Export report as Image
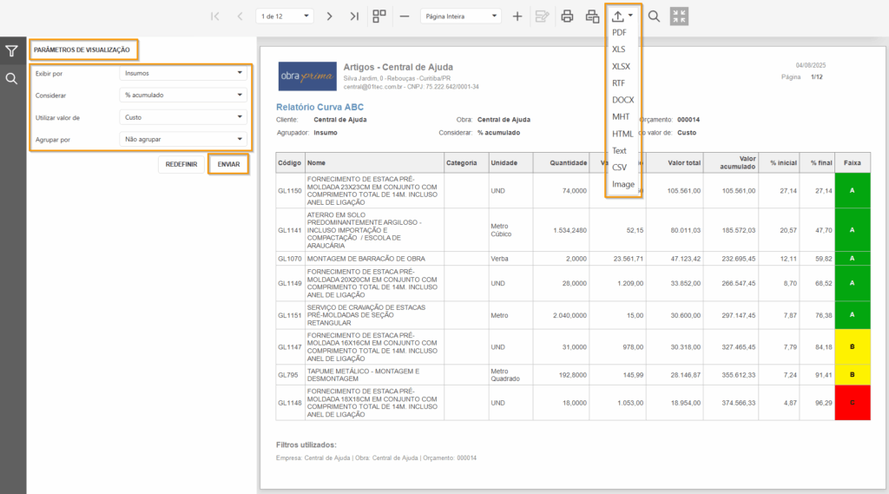889x494 pixels. coord(623,184)
